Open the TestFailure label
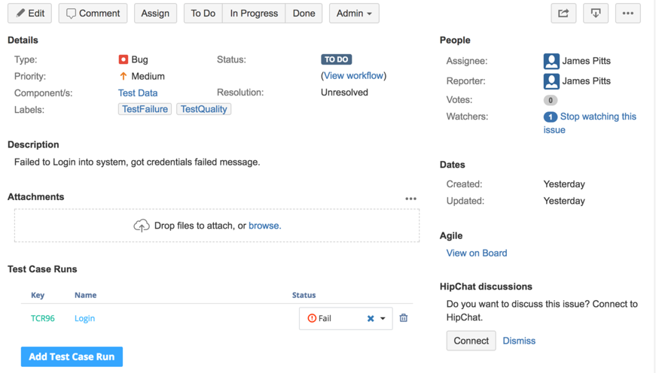 click(x=145, y=109)
